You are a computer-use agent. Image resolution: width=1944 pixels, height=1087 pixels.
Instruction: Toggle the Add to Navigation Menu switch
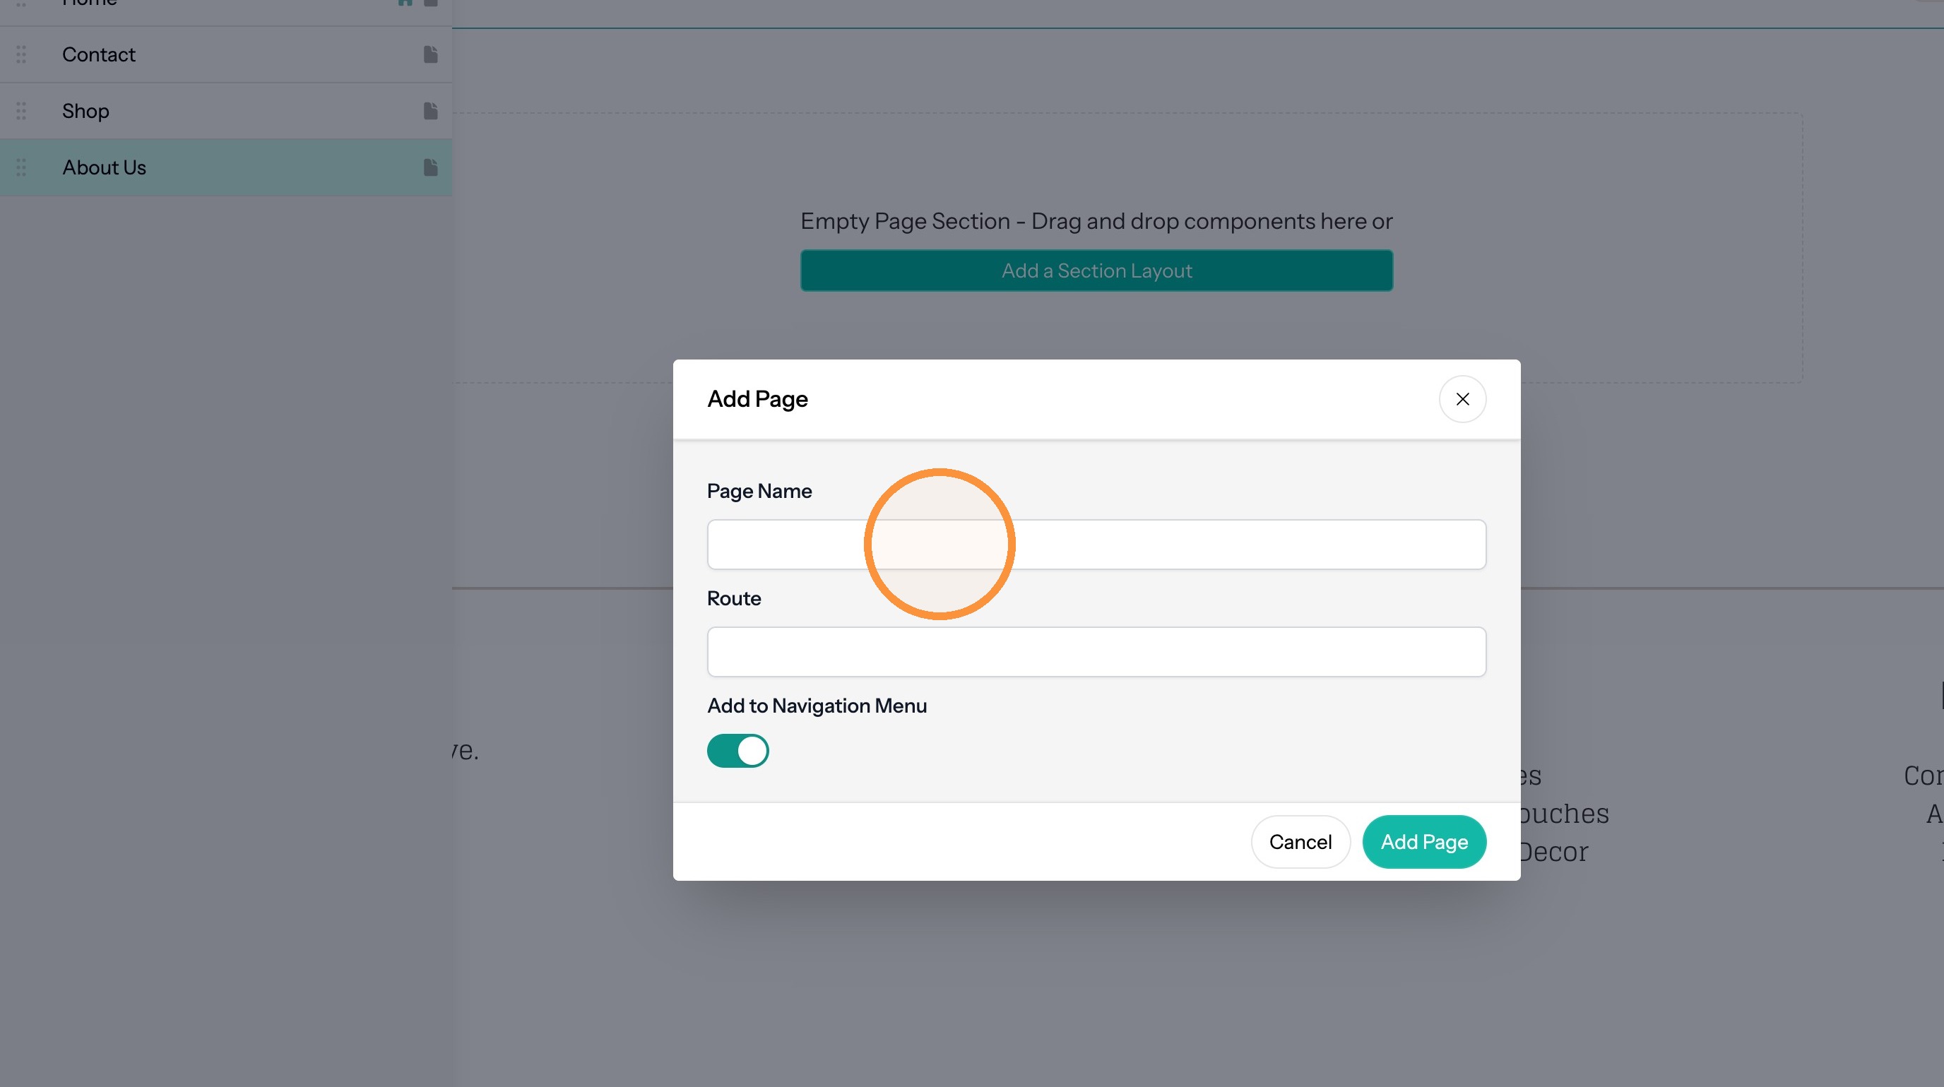tap(737, 751)
